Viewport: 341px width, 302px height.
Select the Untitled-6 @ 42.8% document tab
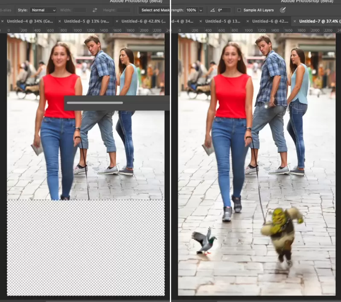tap(143, 21)
